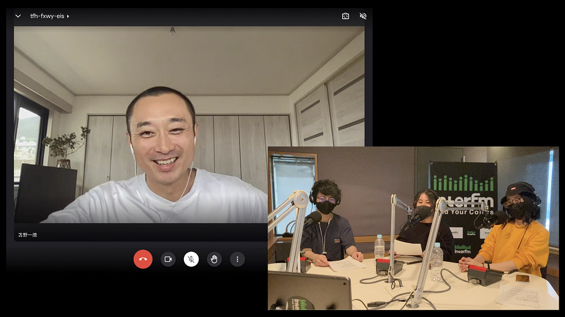
Task: Toggle the speaker audio output icon
Action: point(363,16)
